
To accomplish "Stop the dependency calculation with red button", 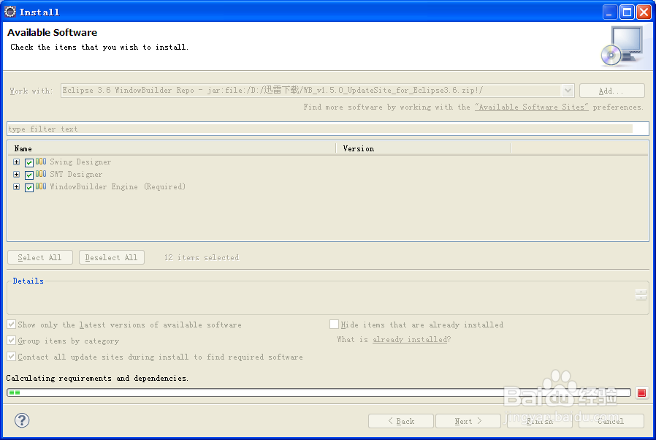I will (x=641, y=392).
